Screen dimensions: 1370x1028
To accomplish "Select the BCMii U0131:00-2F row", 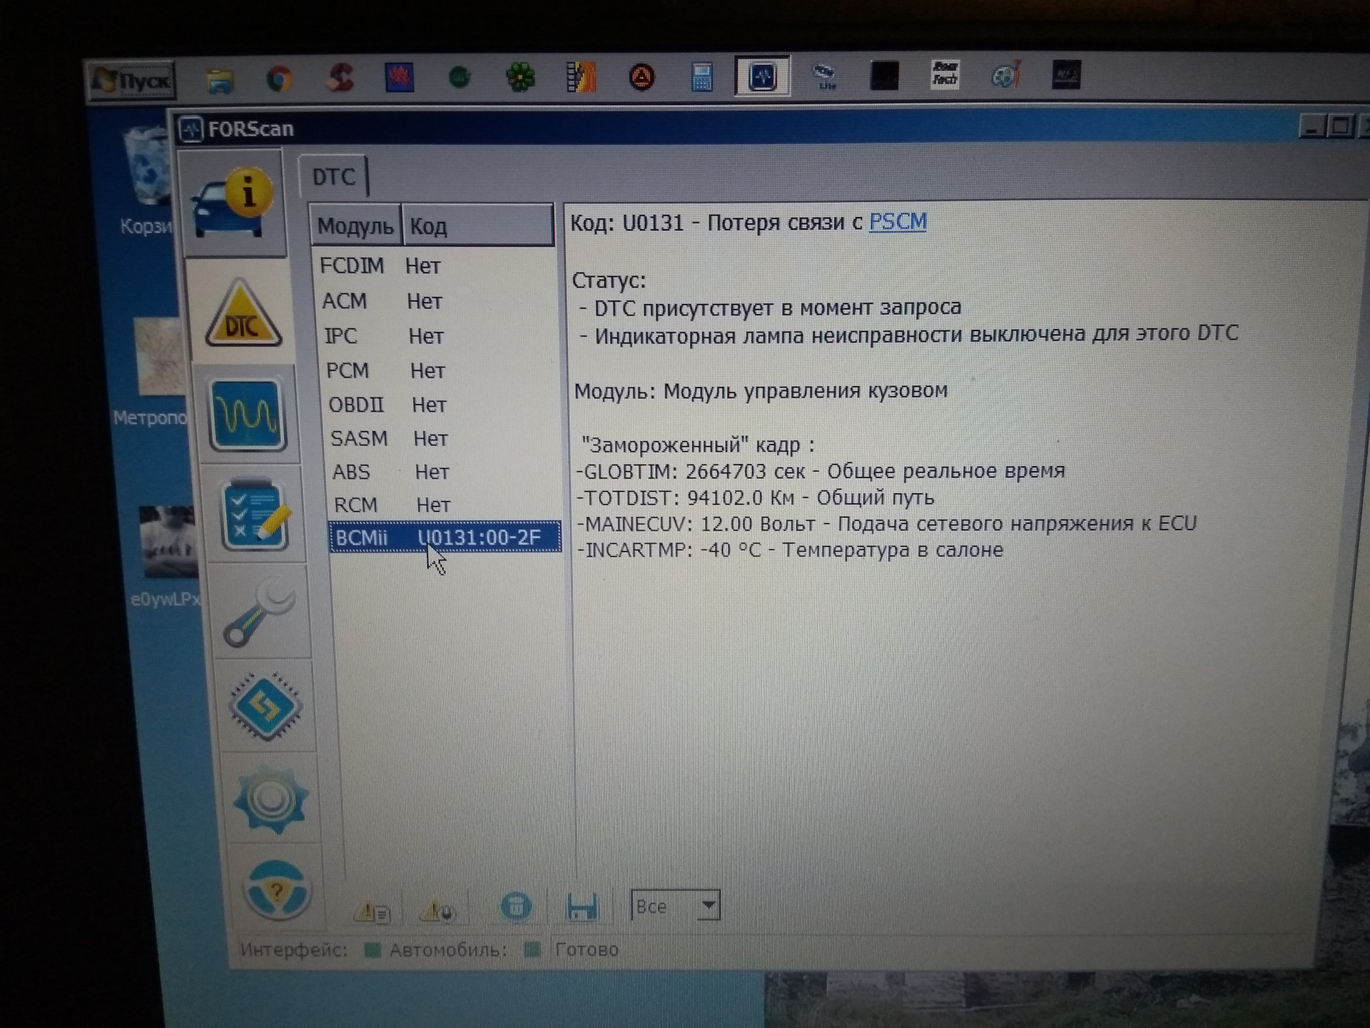I will [444, 537].
